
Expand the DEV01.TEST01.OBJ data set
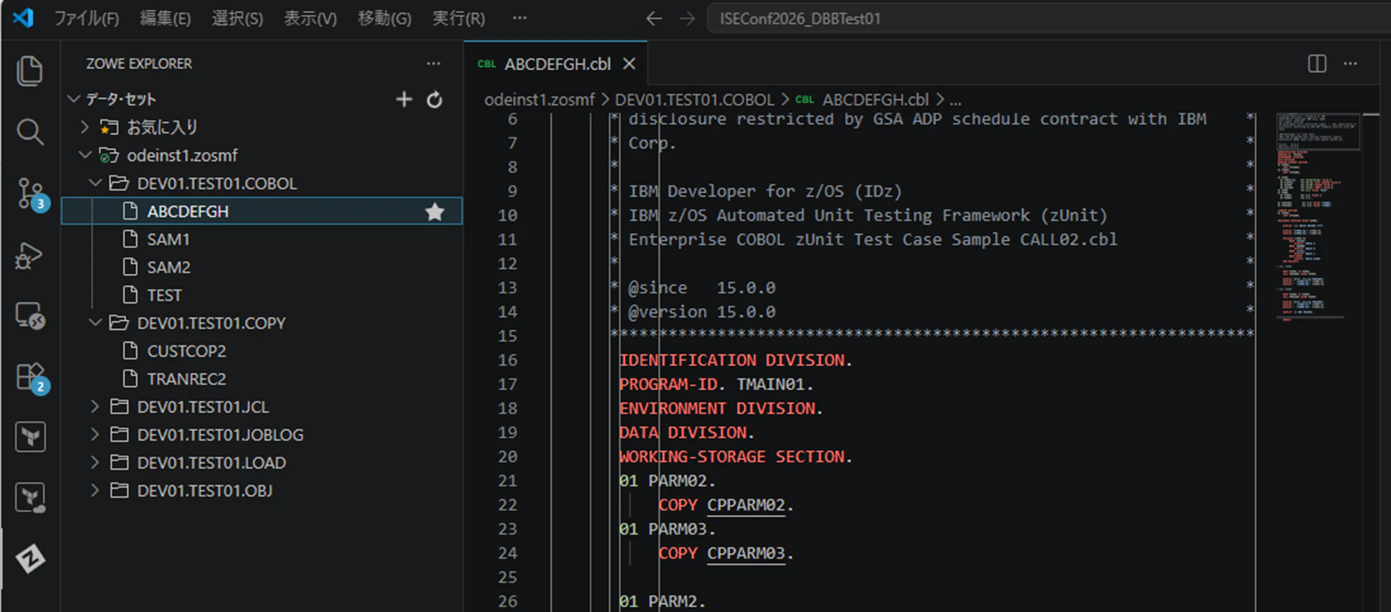95,490
